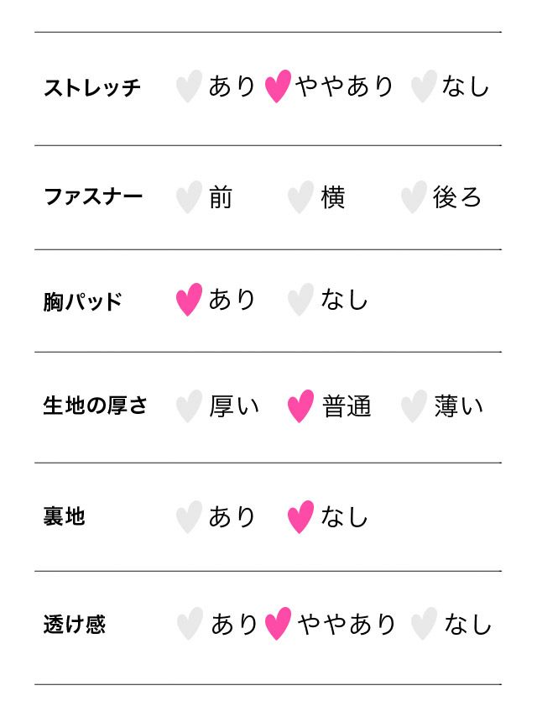The image size is (537, 717).
Task: Choose the 厚い heart for 生地の厚さ
Action: tap(189, 406)
